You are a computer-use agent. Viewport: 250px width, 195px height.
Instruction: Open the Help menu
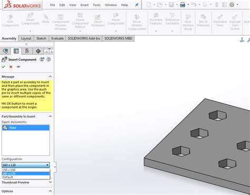coord(124,5)
